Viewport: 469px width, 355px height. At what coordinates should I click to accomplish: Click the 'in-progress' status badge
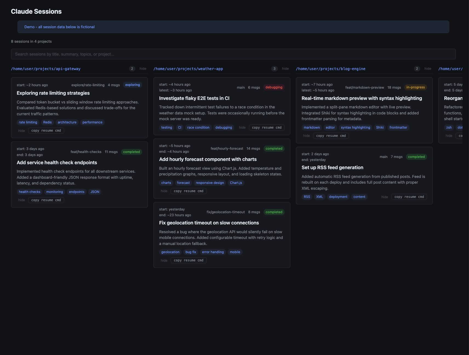416,87
